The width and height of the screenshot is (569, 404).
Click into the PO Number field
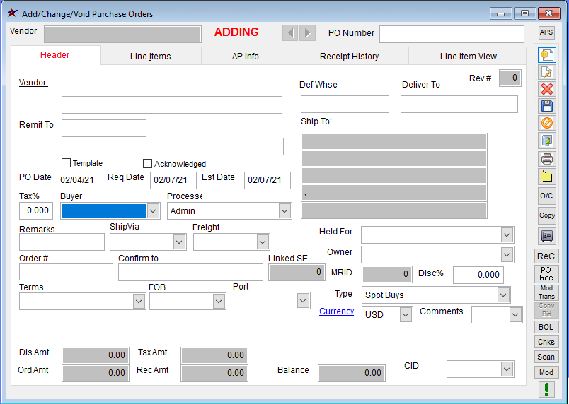452,35
